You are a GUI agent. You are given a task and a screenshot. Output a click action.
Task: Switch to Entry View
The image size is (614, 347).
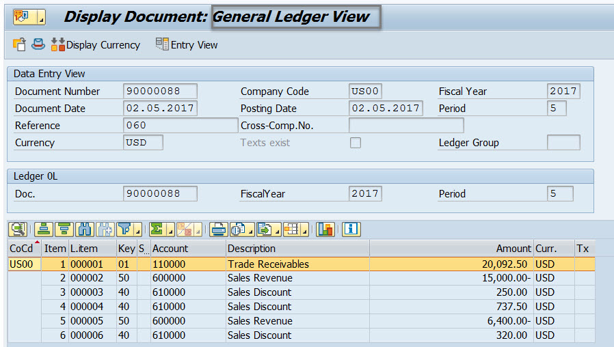(187, 45)
